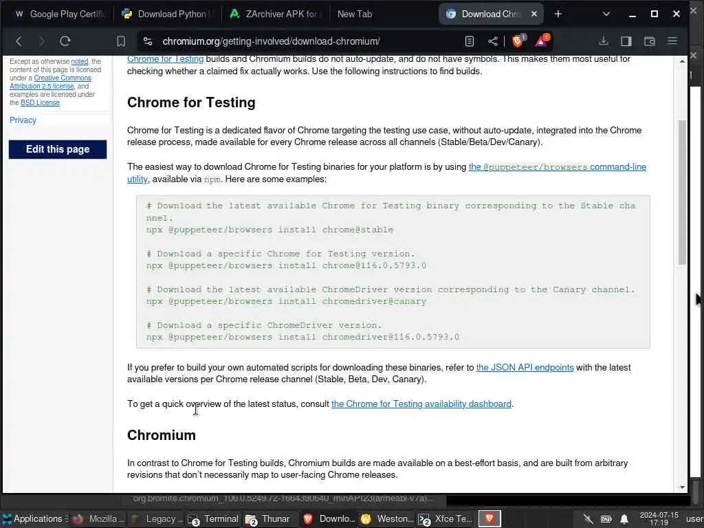Click the share icon in address bar
This screenshot has width=704, height=528.
pos(492,41)
